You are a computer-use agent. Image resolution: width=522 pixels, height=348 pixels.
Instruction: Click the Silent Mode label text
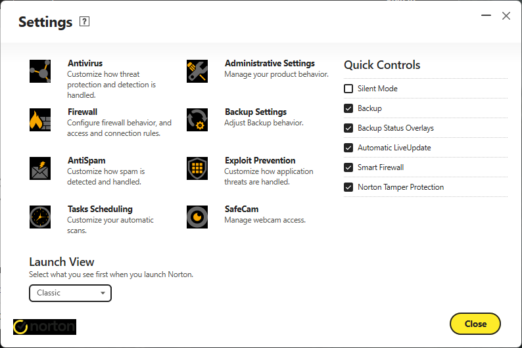[377, 89]
